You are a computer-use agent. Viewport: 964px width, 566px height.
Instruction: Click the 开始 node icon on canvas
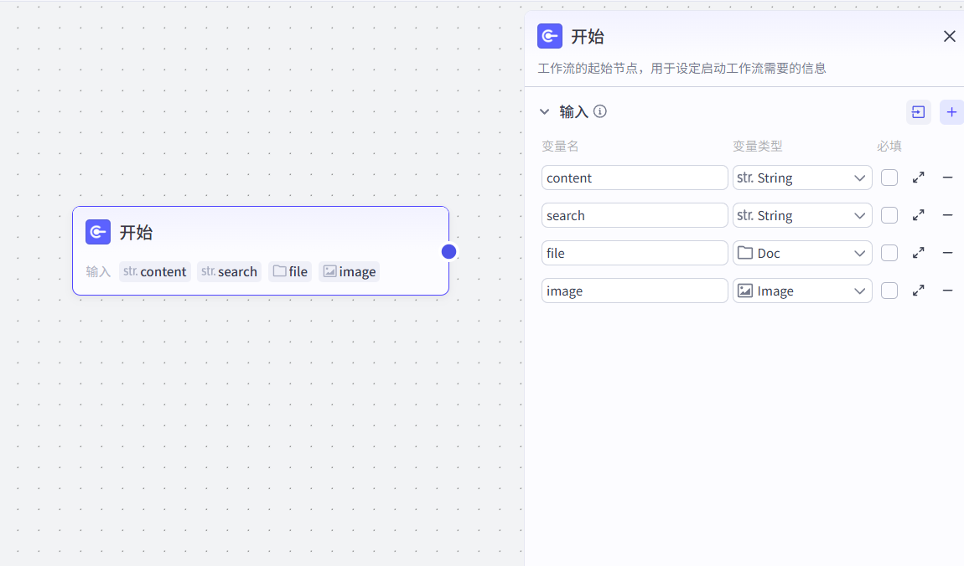(x=98, y=232)
